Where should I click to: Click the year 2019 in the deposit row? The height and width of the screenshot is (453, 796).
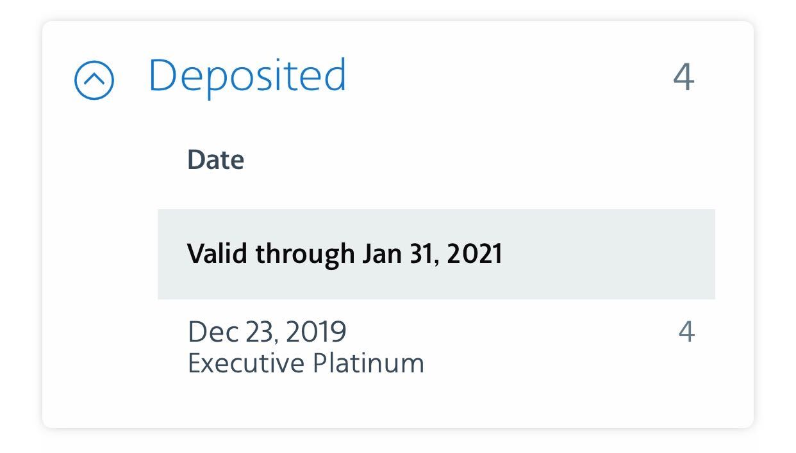(x=316, y=331)
